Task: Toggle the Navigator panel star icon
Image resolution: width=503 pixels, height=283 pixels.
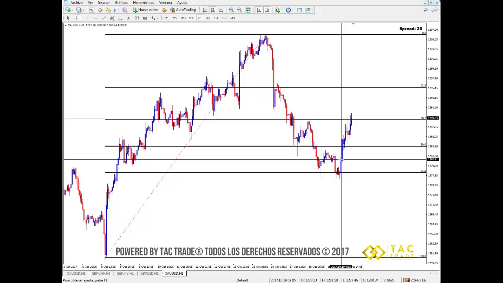Action: (108, 10)
